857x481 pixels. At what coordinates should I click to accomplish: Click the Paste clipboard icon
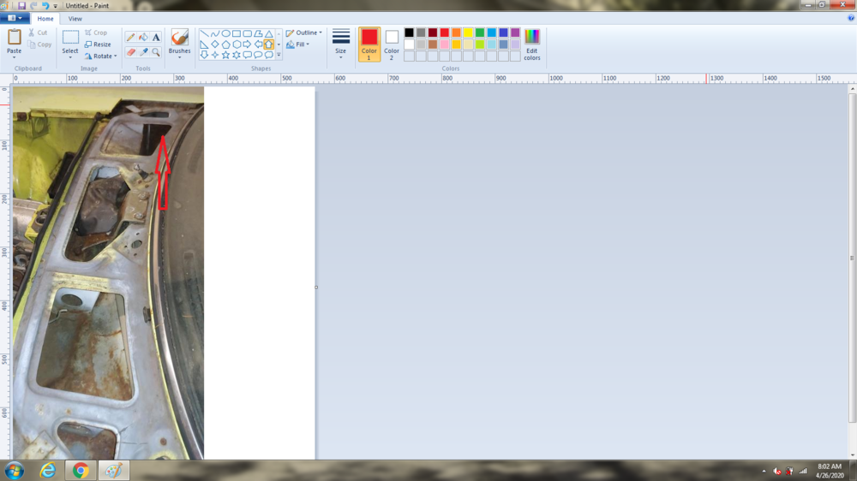(15, 37)
